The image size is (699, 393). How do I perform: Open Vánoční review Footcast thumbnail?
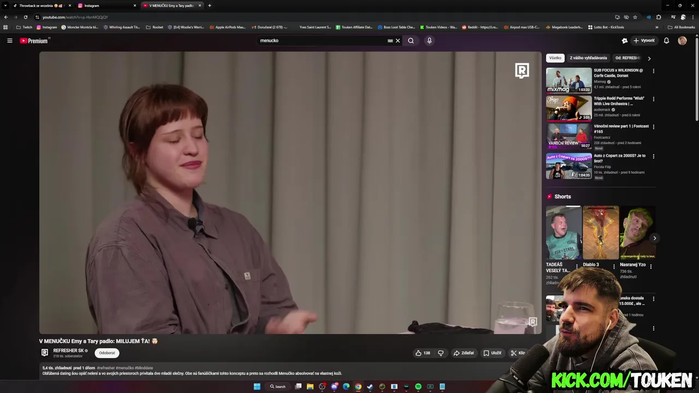568,136
